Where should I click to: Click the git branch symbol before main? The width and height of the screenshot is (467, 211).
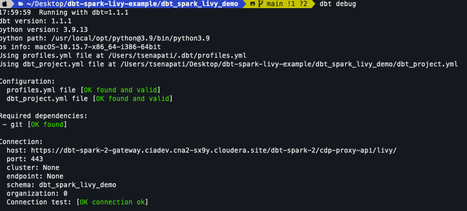tap(260, 4)
